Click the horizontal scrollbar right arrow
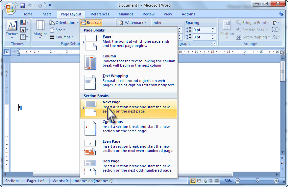This screenshot has width=288, height=187. click(x=277, y=174)
